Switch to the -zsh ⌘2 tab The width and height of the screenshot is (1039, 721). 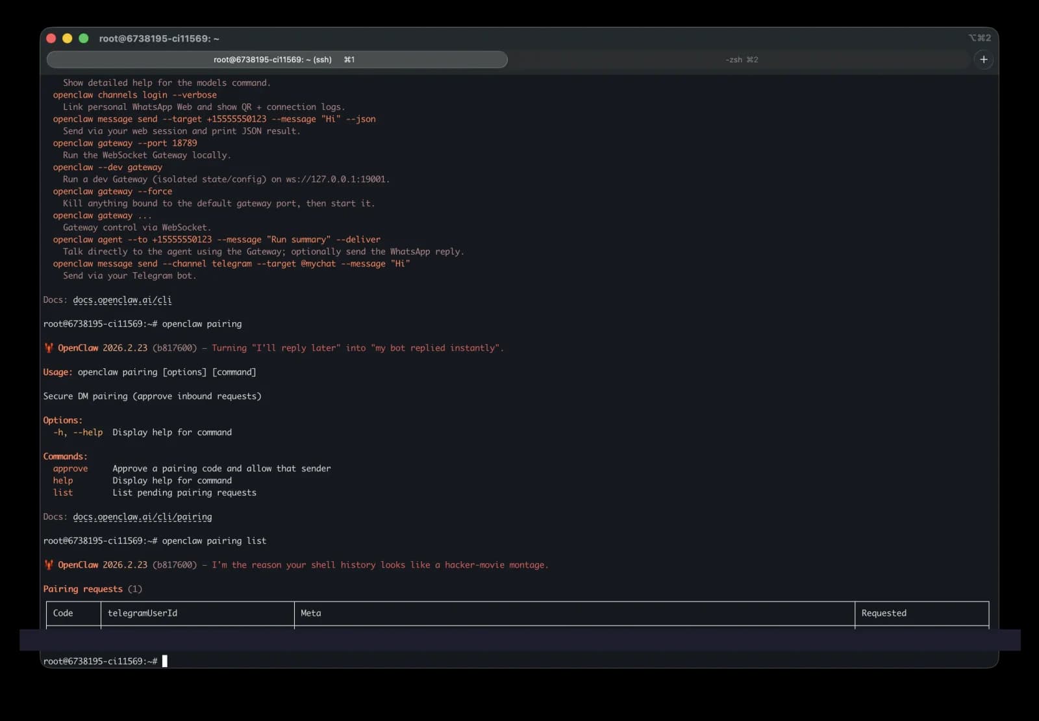tap(741, 59)
